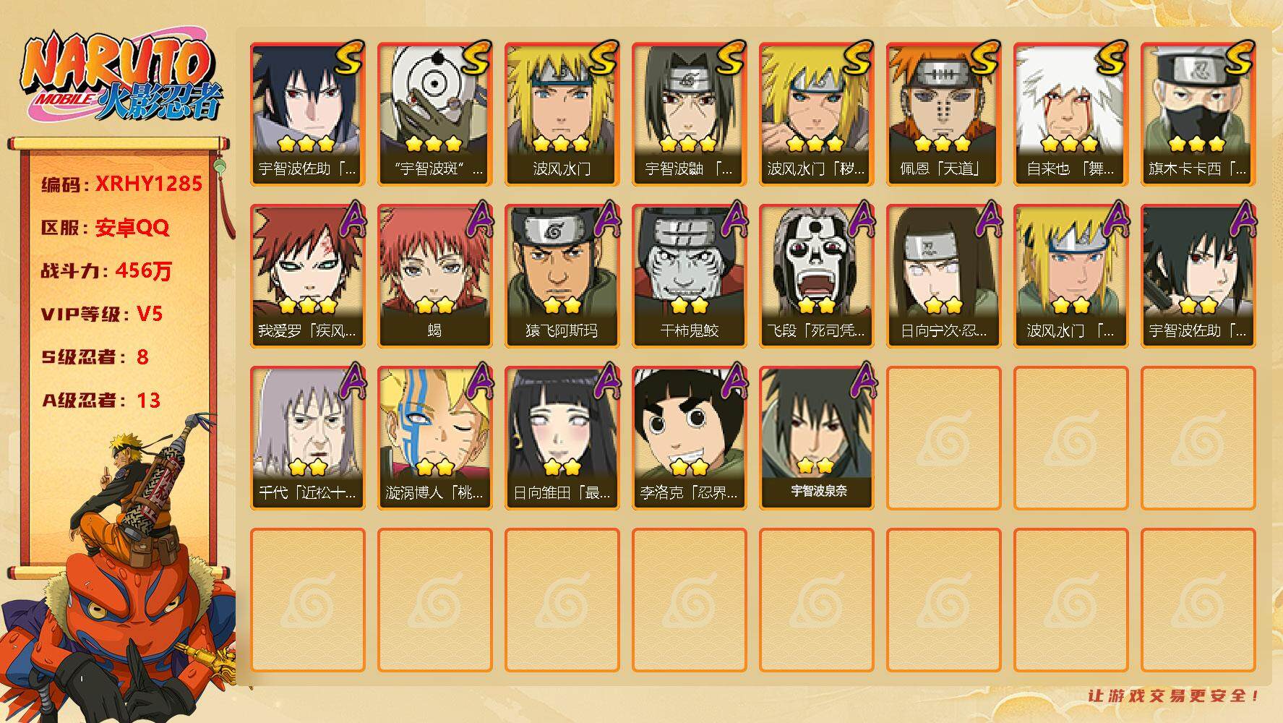Viewport: 1283px width, 723px height.
Task: Click the 蝎 A-rank ninja card
Action: [x=434, y=276]
